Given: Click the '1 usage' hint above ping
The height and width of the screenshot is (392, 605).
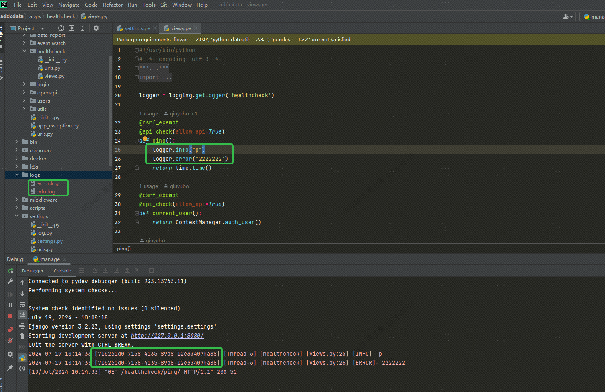Looking at the screenshot, I should point(149,114).
